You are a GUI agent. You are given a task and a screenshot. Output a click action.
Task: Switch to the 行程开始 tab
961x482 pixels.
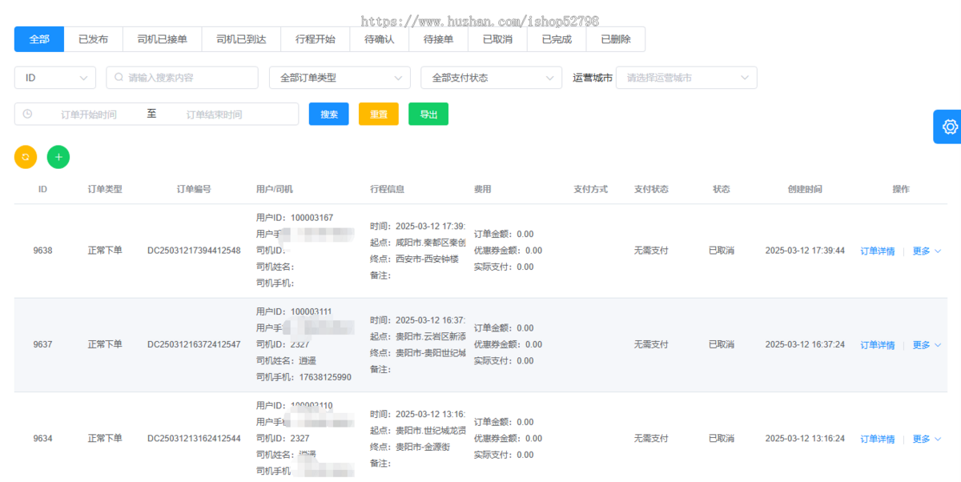point(316,38)
